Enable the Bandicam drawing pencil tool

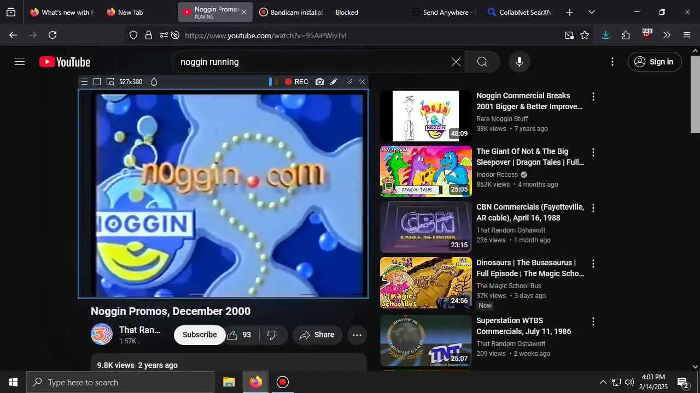334,82
